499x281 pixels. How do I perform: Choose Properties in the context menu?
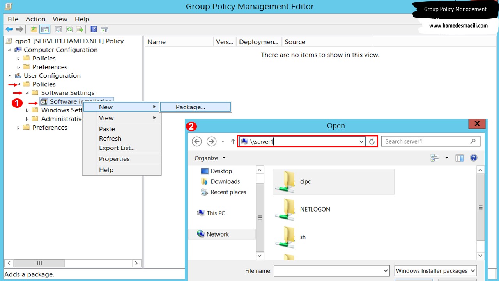[122, 159]
